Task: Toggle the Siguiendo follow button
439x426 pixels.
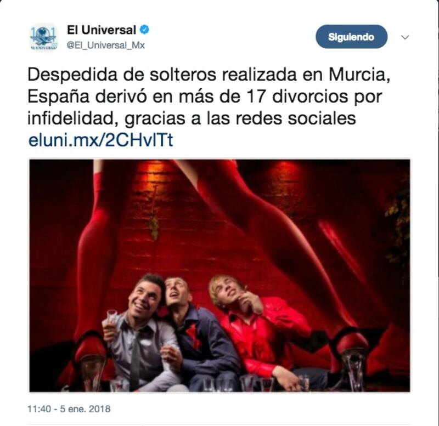Action: (351, 37)
